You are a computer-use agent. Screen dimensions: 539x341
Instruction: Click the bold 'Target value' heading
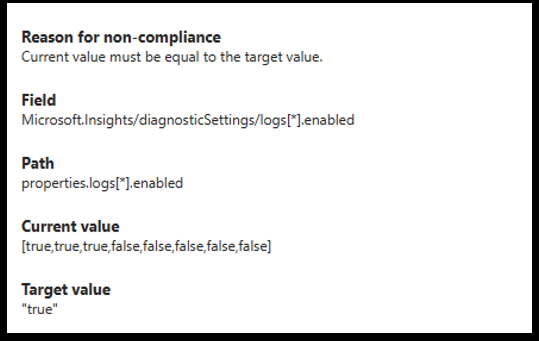66,290
